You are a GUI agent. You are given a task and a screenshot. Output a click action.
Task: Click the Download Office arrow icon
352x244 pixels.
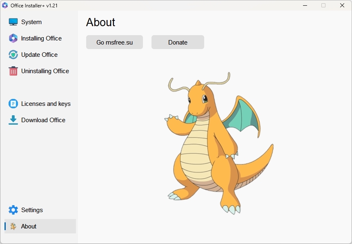pos(13,120)
